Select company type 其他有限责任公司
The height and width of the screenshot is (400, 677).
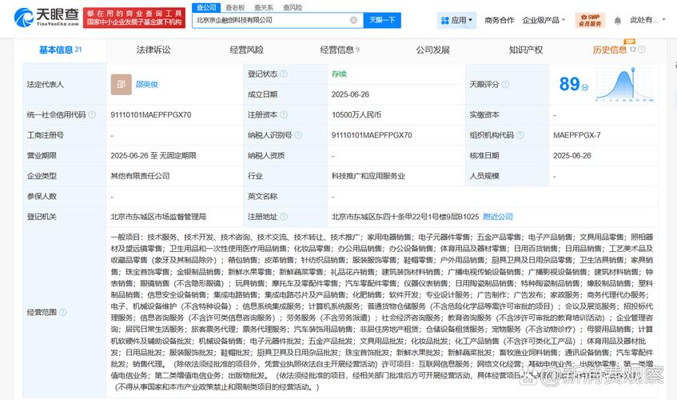point(140,176)
